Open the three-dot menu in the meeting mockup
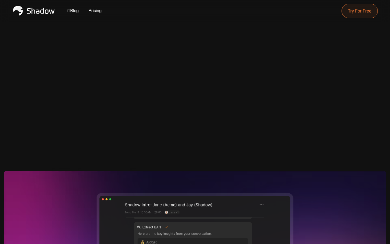The width and height of the screenshot is (390, 244). tap(261, 205)
